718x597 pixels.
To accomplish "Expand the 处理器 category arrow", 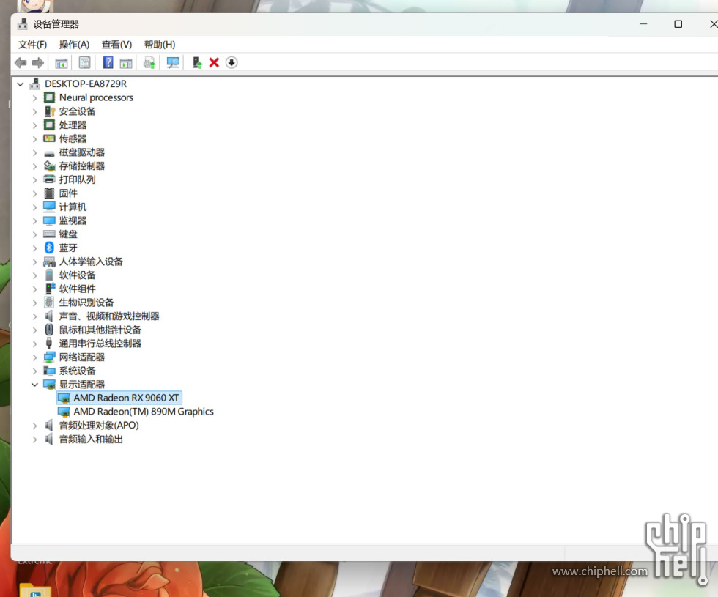I will click(35, 125).
